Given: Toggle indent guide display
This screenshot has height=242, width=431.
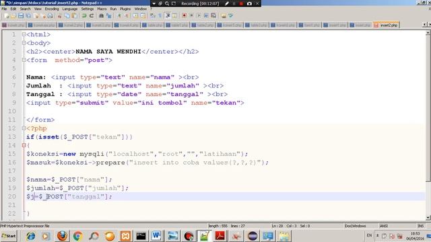Looking at the screenshot, I should pos(168,15).
